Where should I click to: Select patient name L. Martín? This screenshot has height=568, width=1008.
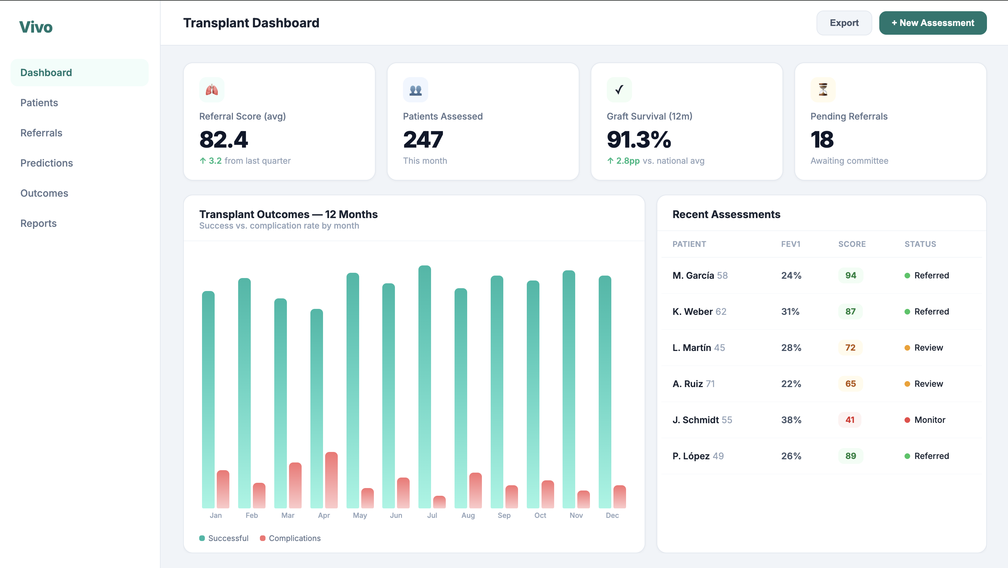[692, 348]
